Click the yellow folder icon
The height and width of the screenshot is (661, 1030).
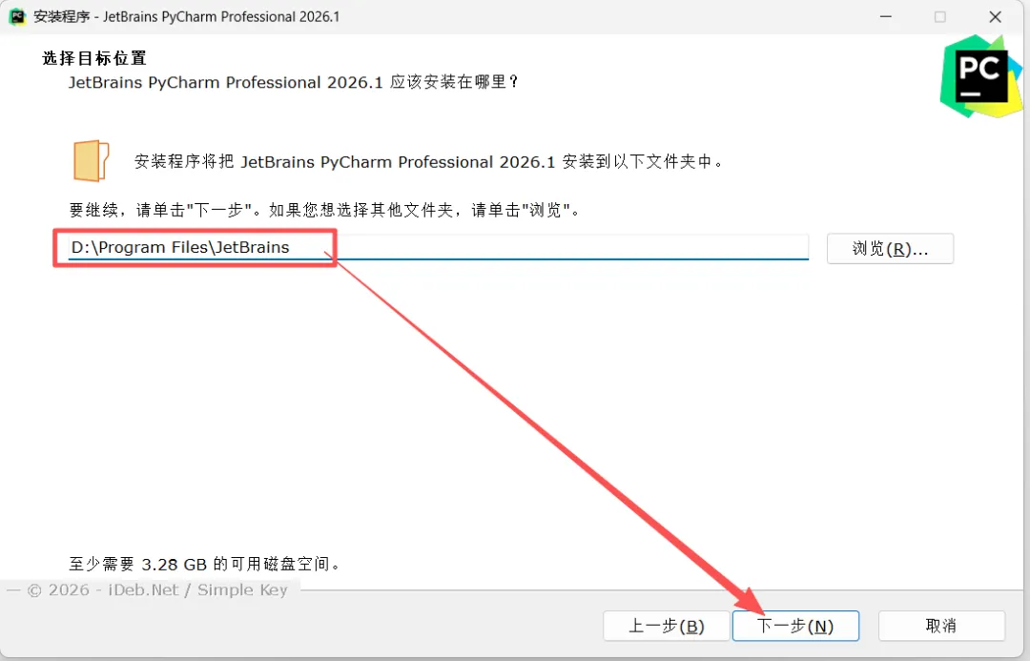pos(91,160)
